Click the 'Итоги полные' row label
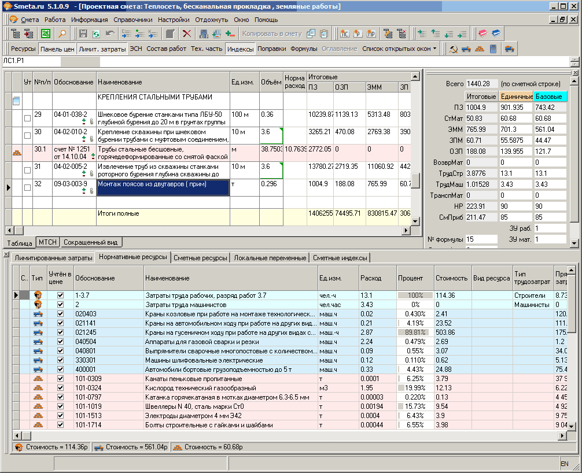582x473 pixels. (x=119, y=213)
